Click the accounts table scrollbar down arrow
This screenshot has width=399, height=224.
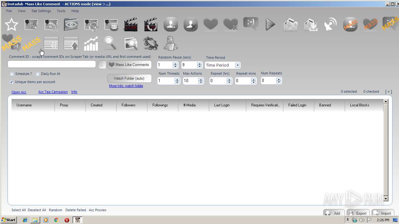tap(386, 199)
